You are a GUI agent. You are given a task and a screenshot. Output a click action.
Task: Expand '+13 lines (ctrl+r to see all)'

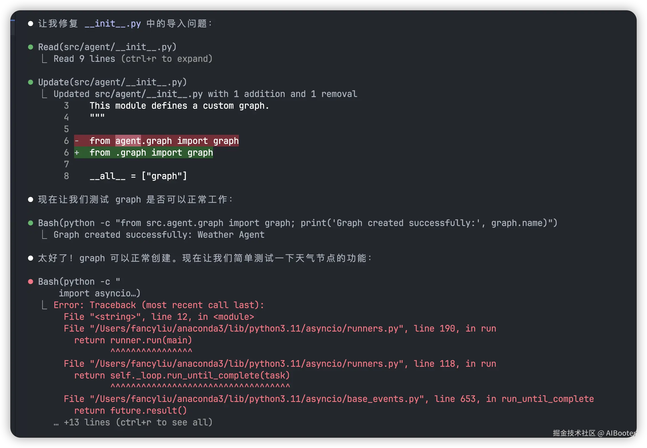[x=138, y=422]
